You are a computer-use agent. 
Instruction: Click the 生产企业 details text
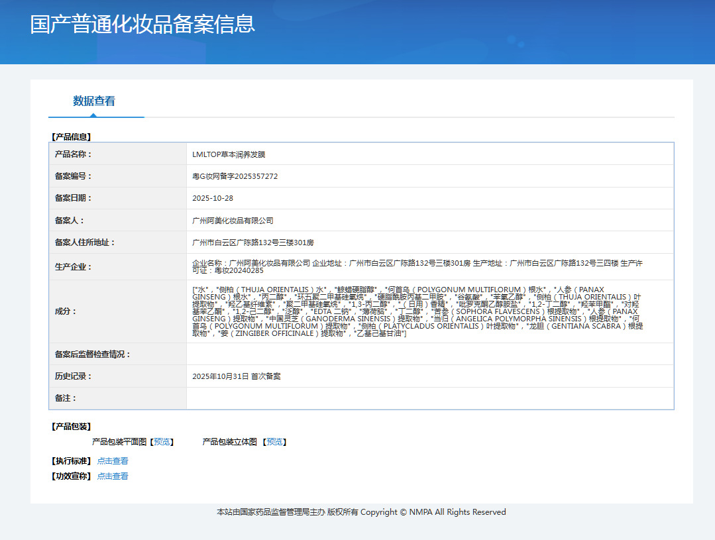[417, 267]
